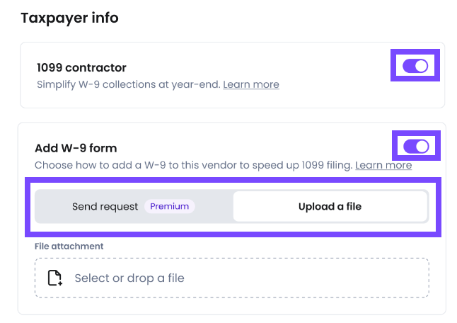The image size is (457, 323).
Task: Click the Taxpayer info heading
Action: click(x=69, y=18)
